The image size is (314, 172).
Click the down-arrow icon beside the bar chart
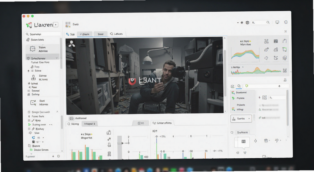click(109, 145)
